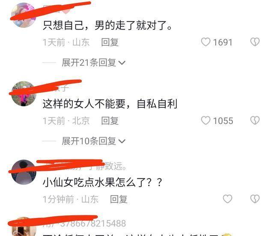Dislike the 自私自利 comment
This screenshot has width=274, height=236.
coord(255,121)
